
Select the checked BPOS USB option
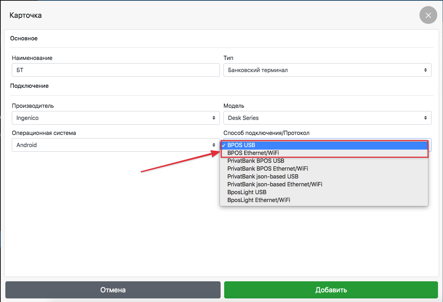(241, 145)
